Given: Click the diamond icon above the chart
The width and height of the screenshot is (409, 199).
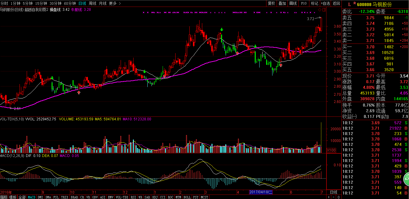Looking at the screenshot, I should point(320,10).
